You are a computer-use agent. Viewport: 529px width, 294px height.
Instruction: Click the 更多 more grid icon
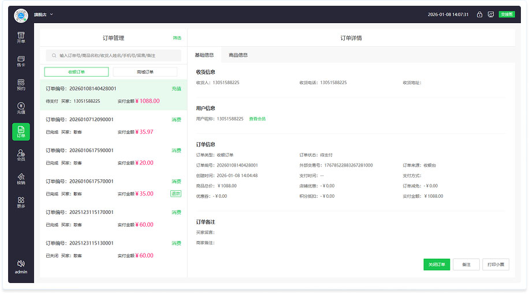pos(21,202)
